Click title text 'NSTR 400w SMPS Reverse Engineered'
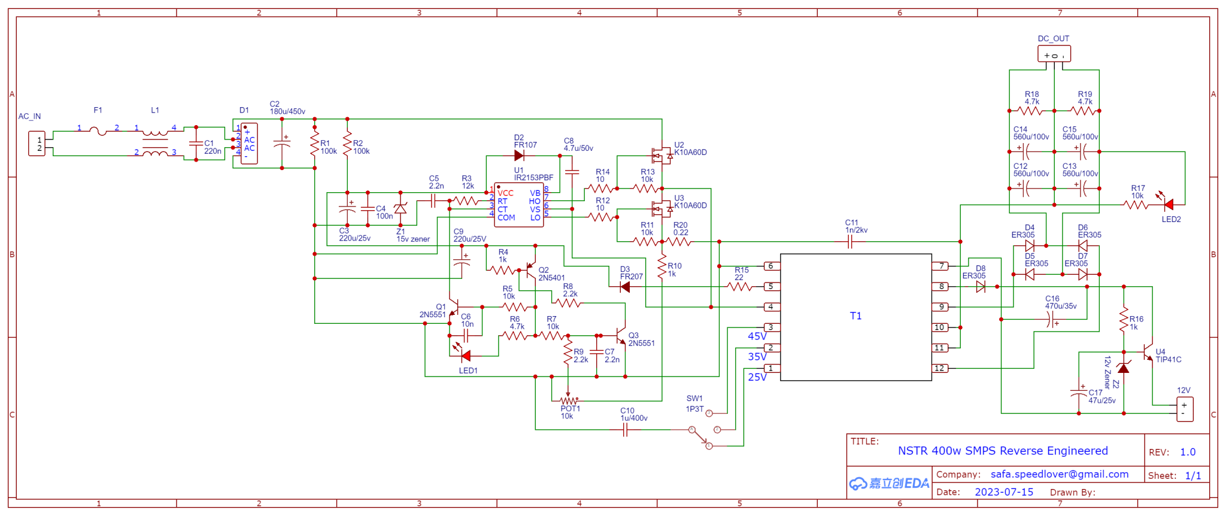 (1003, 451)
